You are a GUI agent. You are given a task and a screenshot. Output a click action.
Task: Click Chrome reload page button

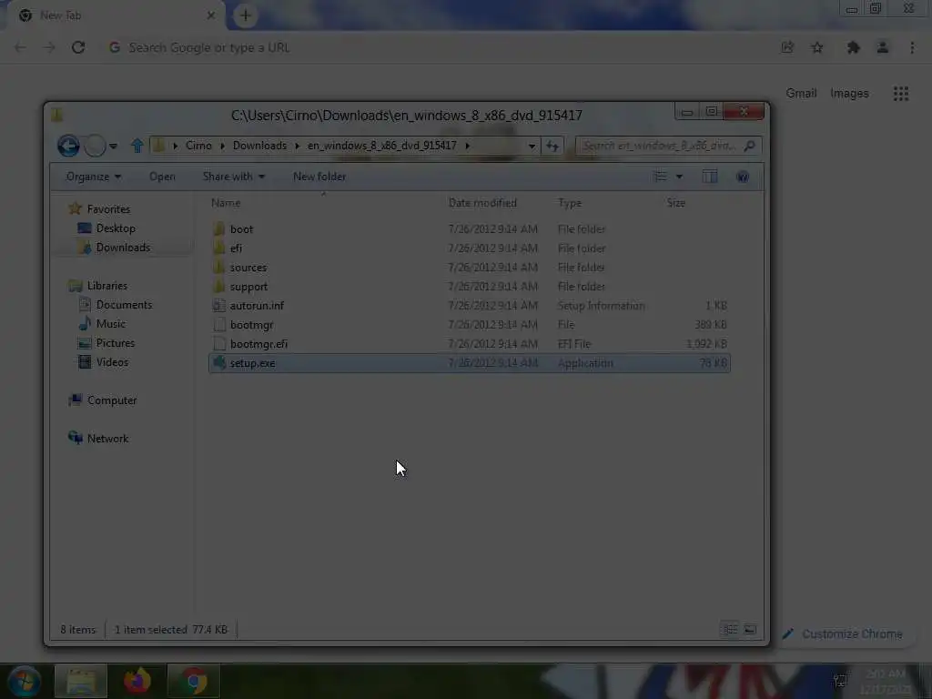tap(78, 47)
